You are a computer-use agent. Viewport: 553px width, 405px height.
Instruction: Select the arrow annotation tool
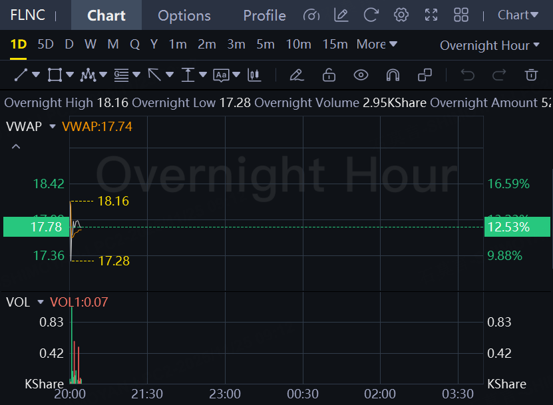coord(154,75)
